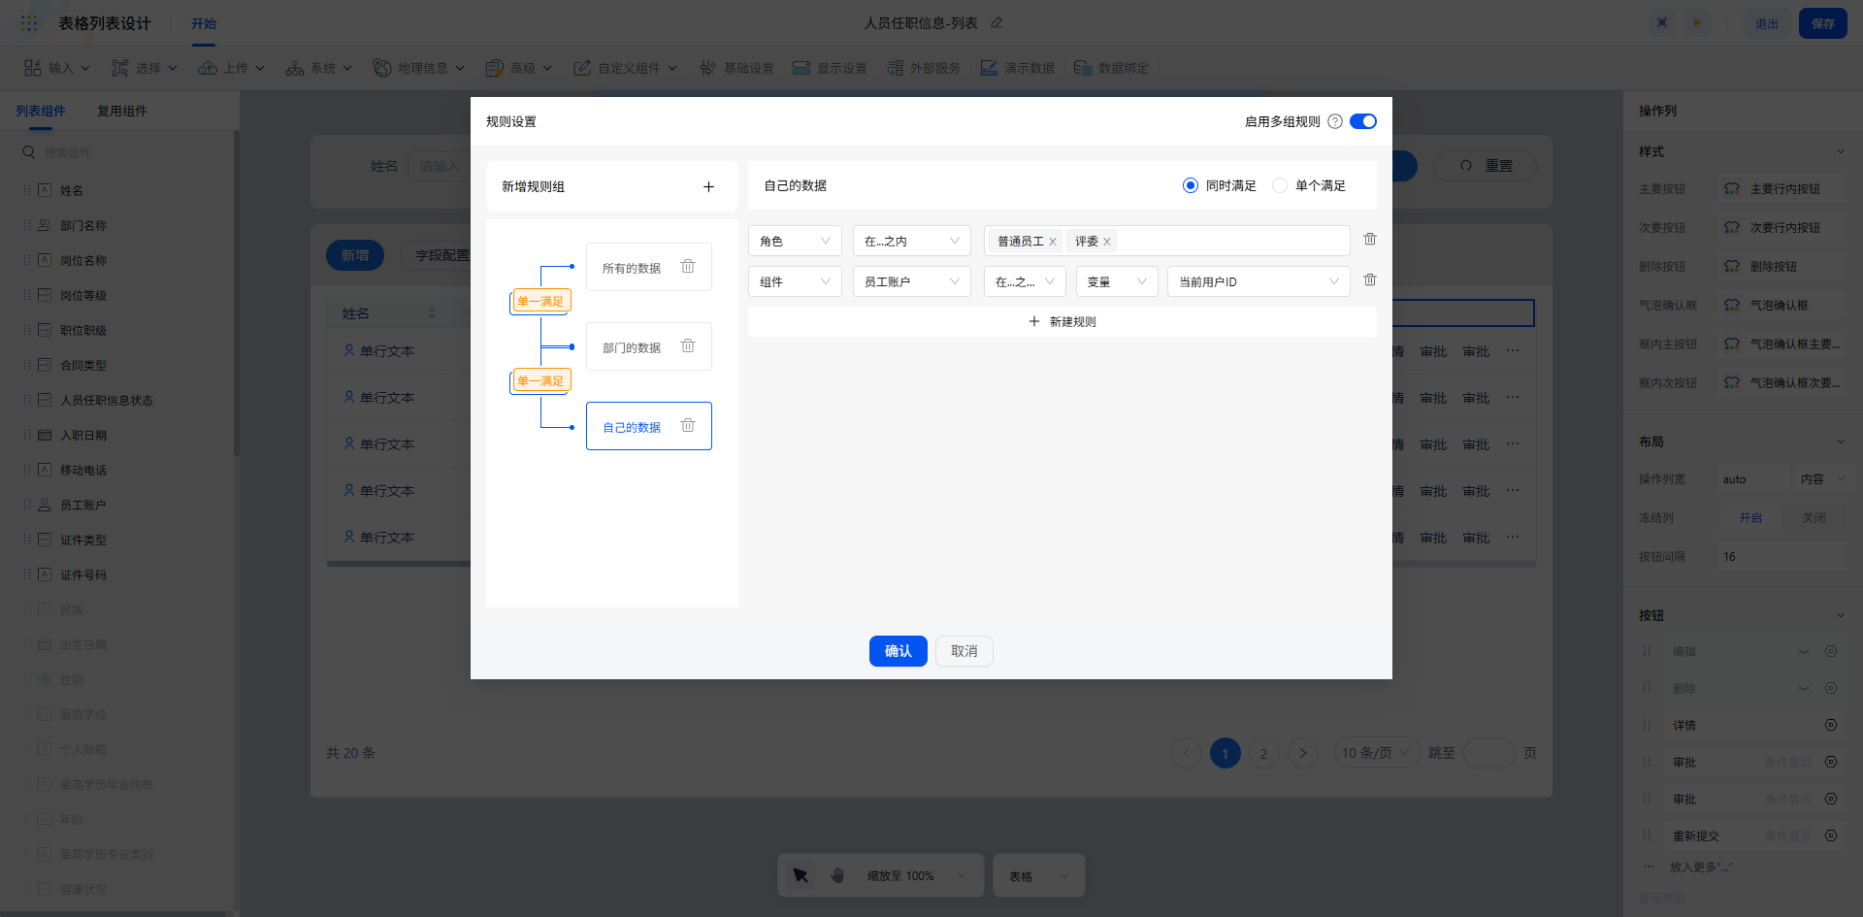Delete the 部门的数据 rule group

tap(688, 346)
